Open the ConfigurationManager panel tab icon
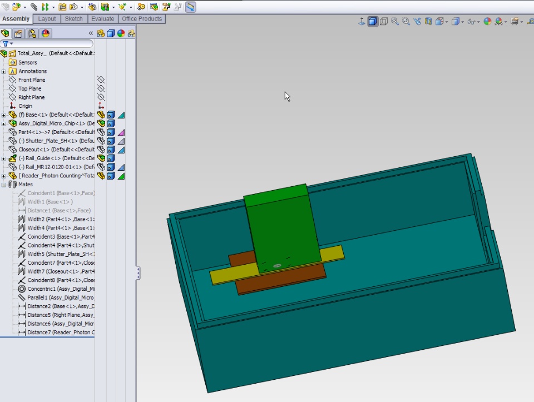This screenshot has width=534, height=402. [32, 33]
